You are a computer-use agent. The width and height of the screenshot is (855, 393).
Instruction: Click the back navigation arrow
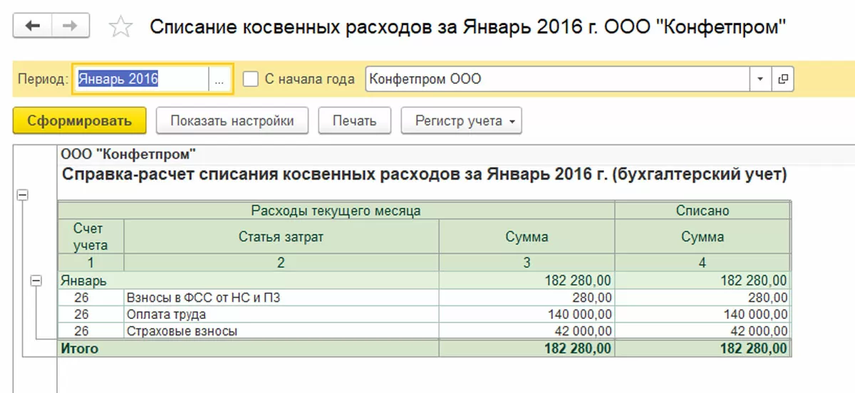point(33,26)
